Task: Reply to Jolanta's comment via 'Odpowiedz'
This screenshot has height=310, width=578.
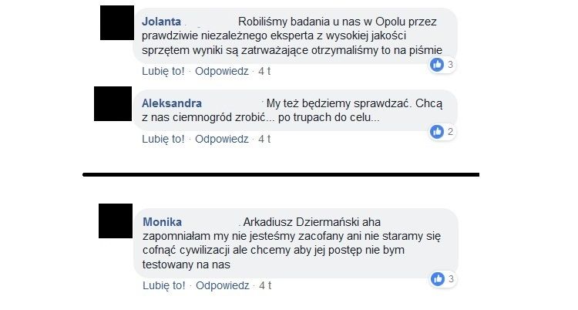Action: point(221,71)
